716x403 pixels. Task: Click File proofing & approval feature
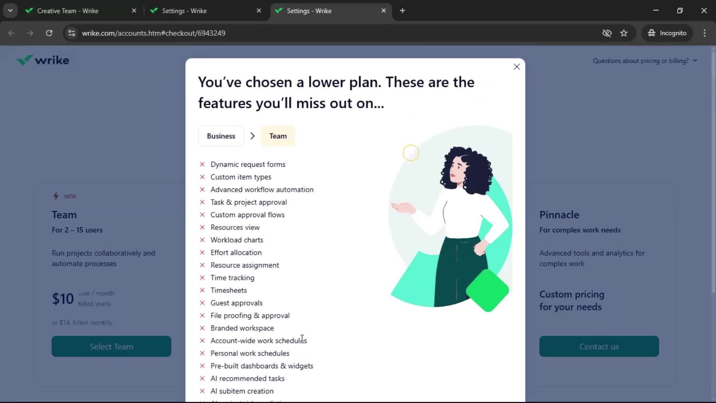tap(249, 316)
